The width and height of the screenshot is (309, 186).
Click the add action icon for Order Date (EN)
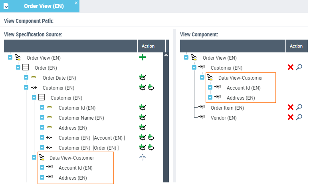[142, 78]
